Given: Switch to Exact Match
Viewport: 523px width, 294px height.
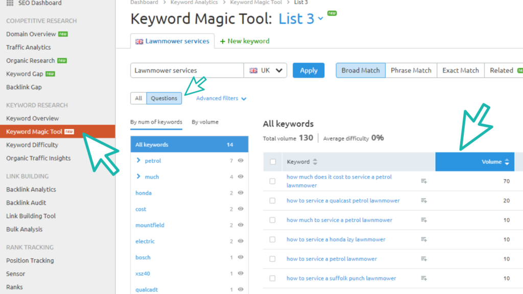Looking at the screenshot, I should (460, 70).
